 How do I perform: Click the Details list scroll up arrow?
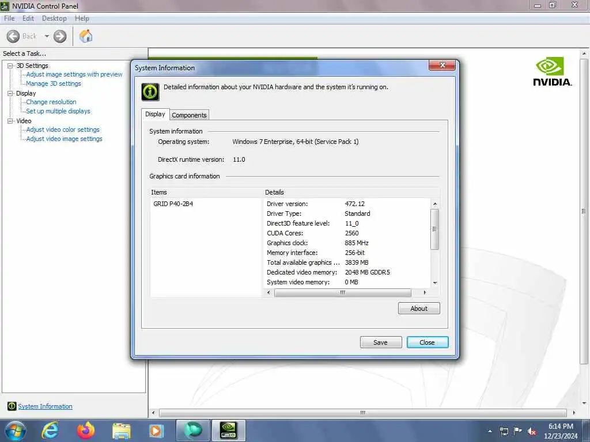[x=435, y=204]
